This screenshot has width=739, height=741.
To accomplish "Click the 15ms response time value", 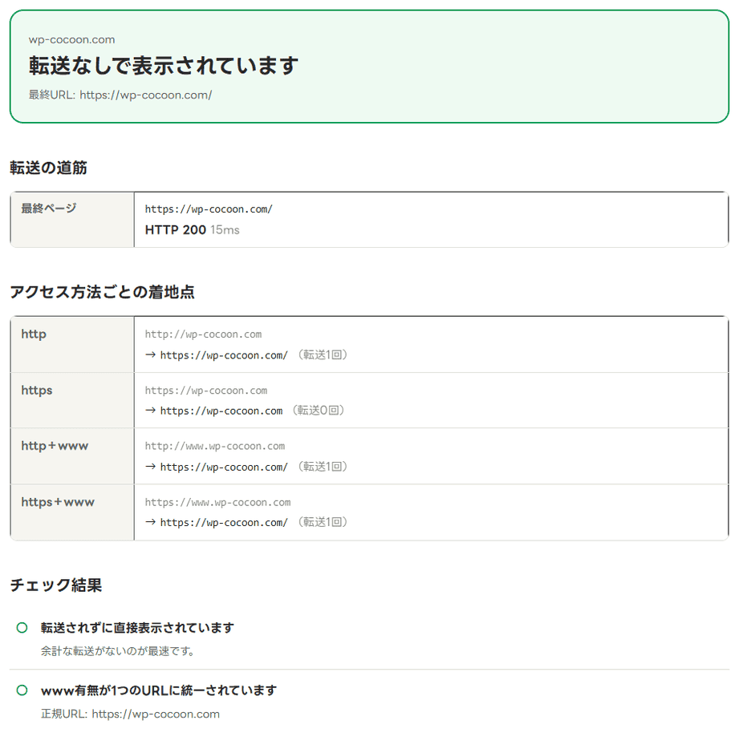I will click(x=225, y=230).
